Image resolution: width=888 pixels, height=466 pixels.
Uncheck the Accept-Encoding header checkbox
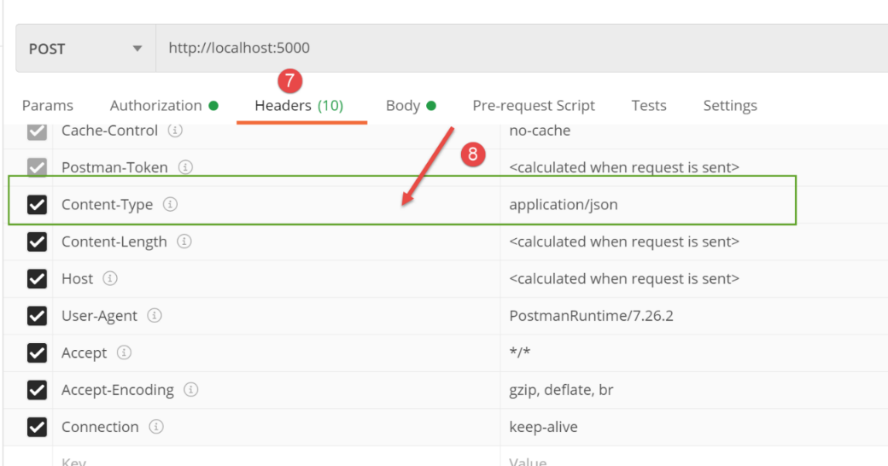tap(37, 390)
